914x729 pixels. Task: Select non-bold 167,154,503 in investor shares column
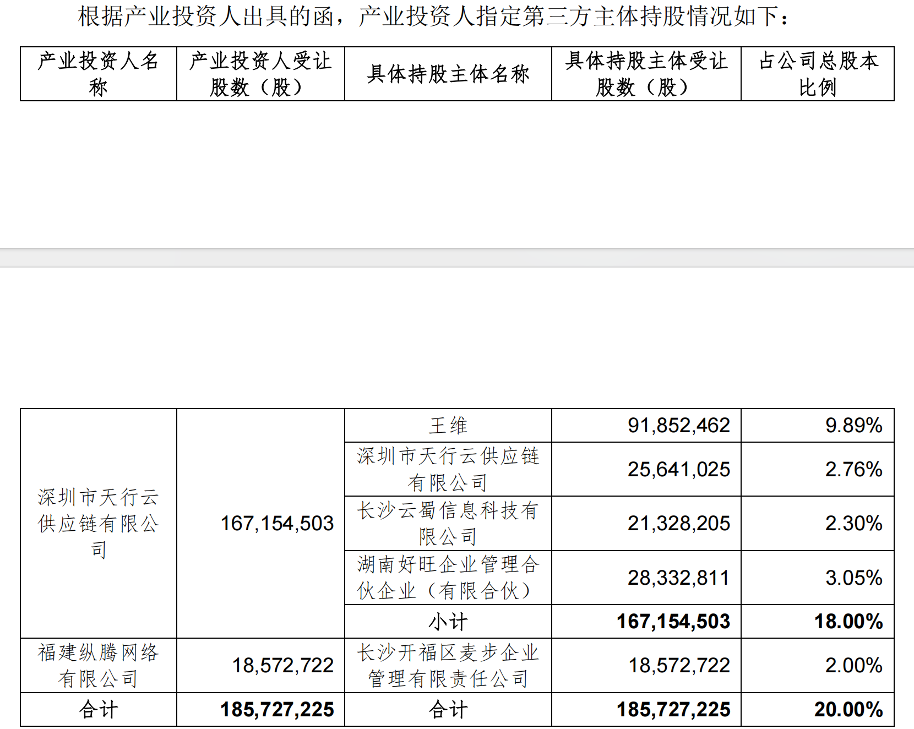(277, 523)
